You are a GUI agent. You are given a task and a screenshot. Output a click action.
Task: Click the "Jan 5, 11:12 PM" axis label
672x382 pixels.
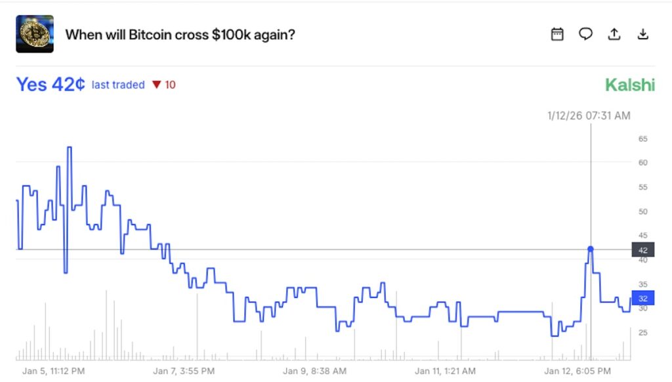click(53, 371)
